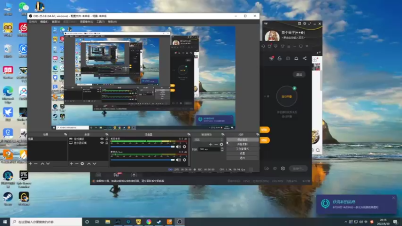The width and height of the screenshot is (402, 226).
Task: Move the selected source up
Action: point(89,164)
